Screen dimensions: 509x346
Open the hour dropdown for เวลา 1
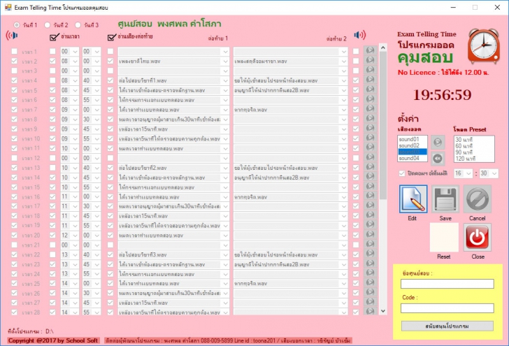[x=76, y=52]
